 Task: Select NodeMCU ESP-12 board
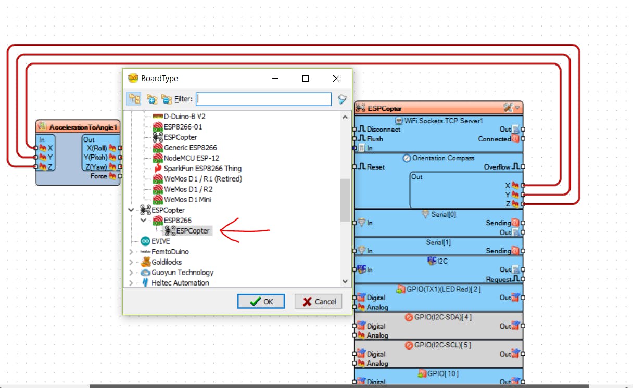185,158
